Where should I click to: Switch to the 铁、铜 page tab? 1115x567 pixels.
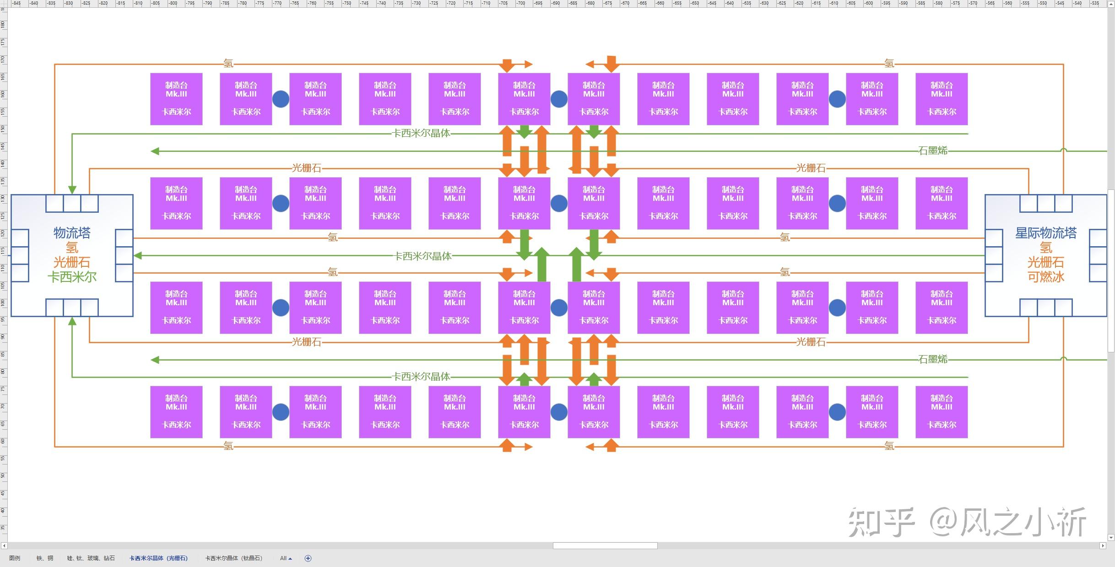[x=45, y=558]
